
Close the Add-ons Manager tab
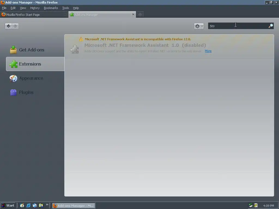pos(133,14)
